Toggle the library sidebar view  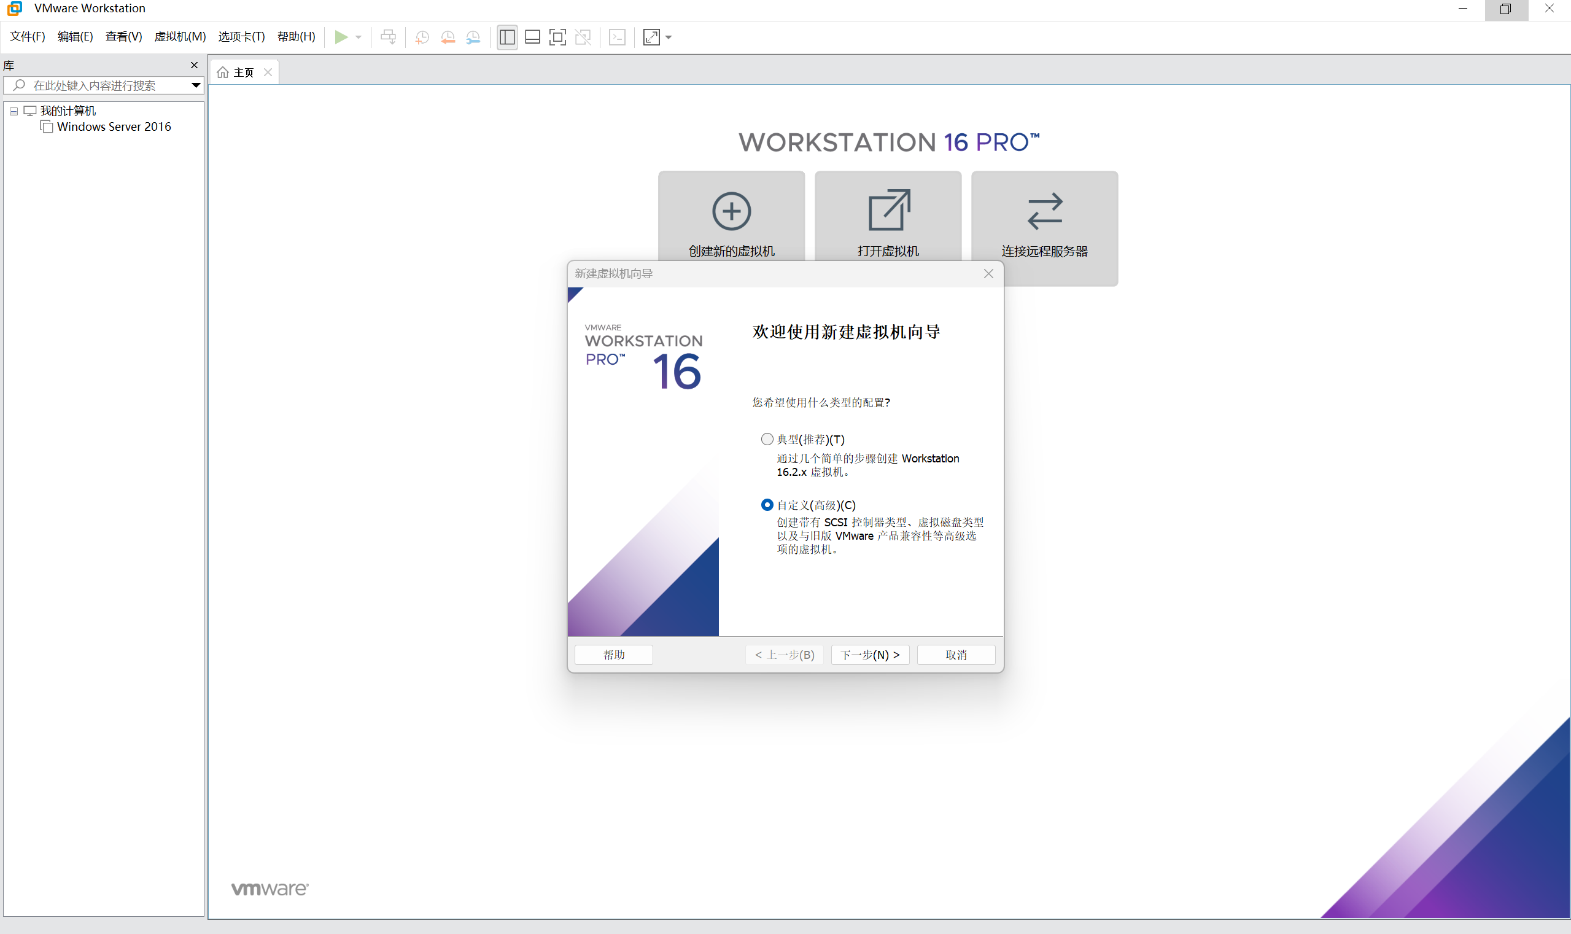[507, 37]
